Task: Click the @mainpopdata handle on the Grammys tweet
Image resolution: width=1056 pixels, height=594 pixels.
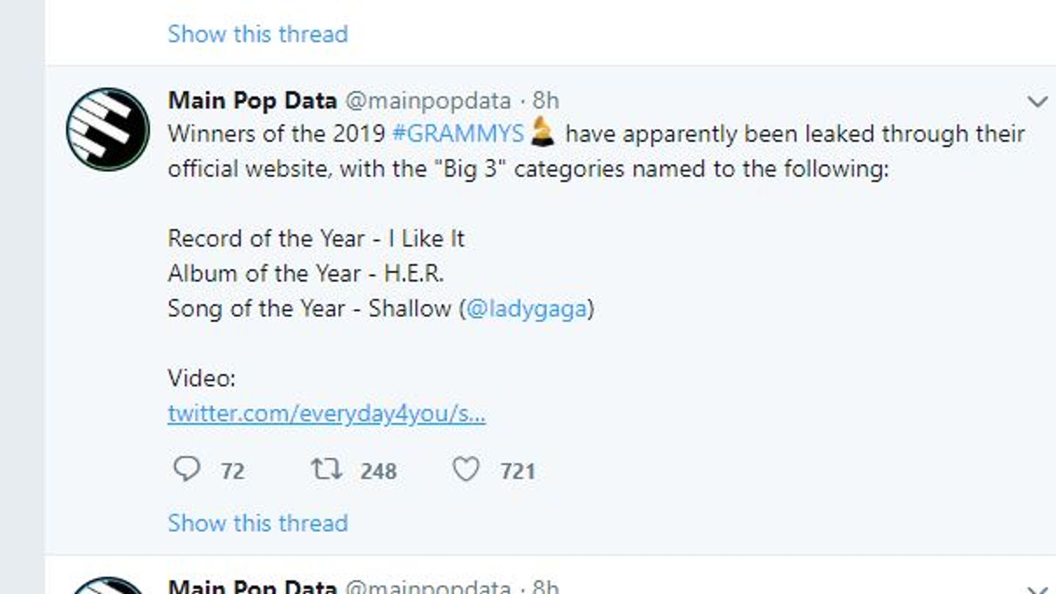Action: pos(428,101)
